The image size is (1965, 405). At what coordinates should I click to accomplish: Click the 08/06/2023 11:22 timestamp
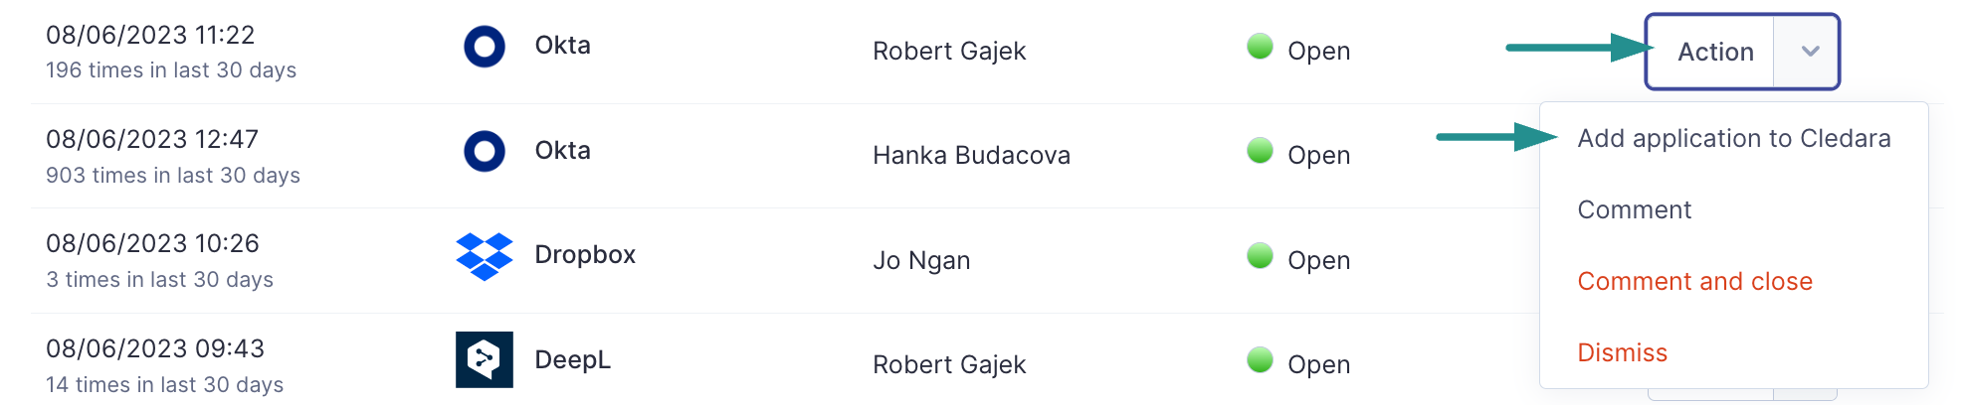(150, 35)
